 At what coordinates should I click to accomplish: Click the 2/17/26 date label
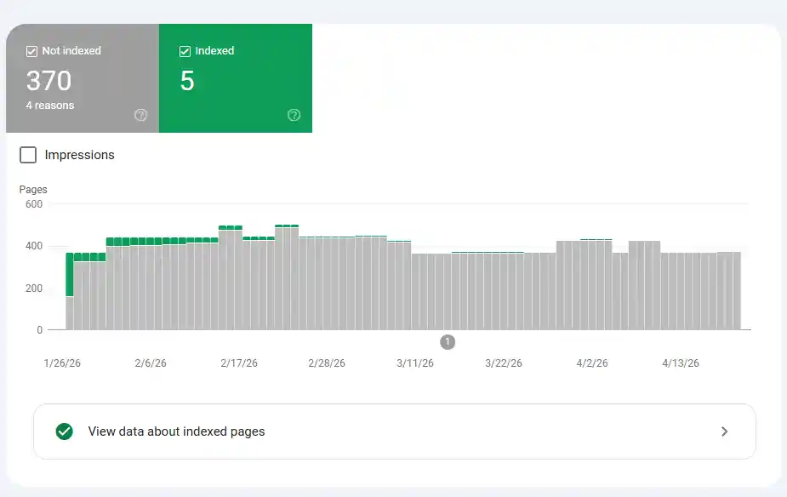239,363
